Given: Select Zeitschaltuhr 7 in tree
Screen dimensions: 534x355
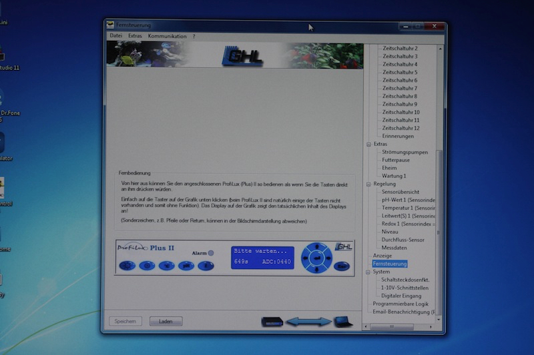Looking at the screenshot, I should tap(400, 89).
